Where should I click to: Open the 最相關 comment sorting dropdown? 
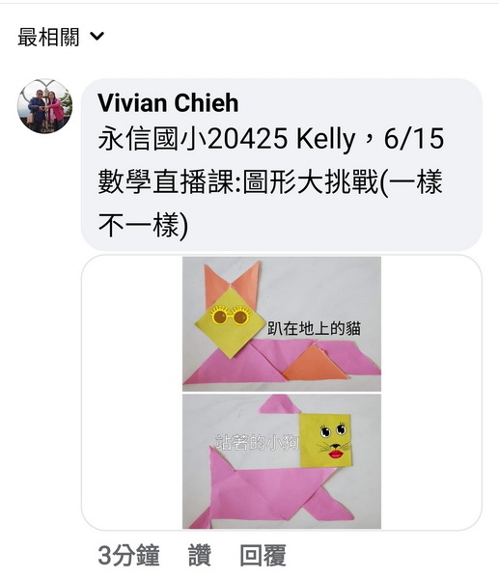click(61, 37)
